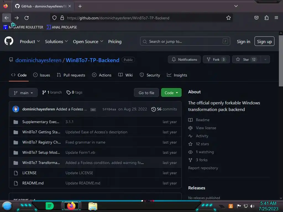Image resolution: width=283 pixels, height=212 pixels.
Task: Open Activity in About sidebar
Action: click(198, 136)
